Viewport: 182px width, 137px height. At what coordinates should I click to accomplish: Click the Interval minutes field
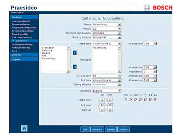coord(110,110)
